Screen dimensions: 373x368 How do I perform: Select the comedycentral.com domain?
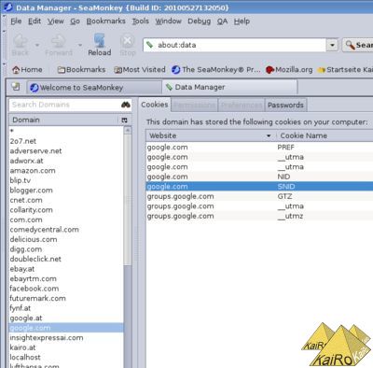pyautogui.click(x=66, y=230)
